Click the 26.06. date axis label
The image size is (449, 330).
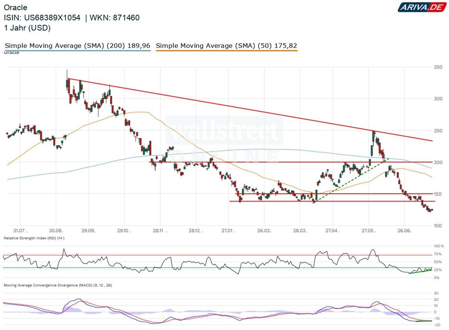click(404, 231)
